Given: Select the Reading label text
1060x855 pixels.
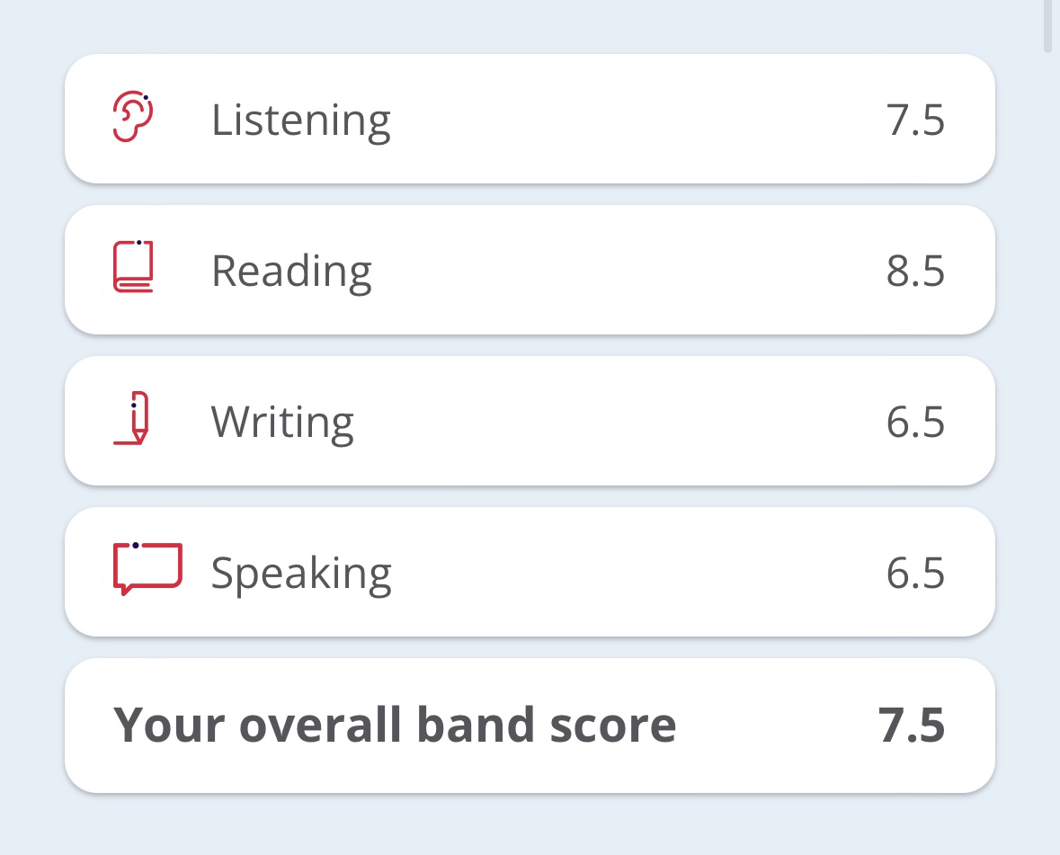Looking at the screenshot, I should (291, 272).
